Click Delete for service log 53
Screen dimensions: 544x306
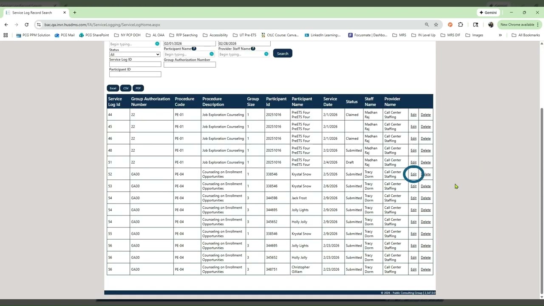(425, 186)
